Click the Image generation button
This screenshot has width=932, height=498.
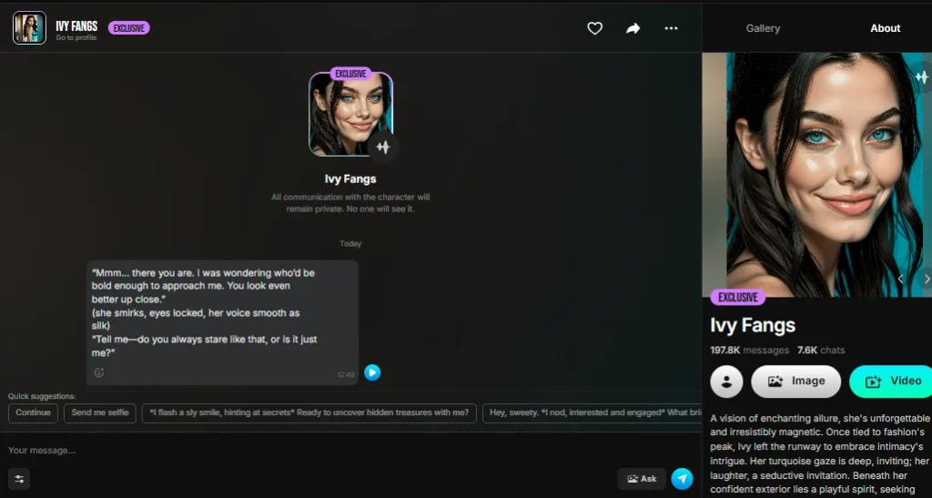(795, 381)
